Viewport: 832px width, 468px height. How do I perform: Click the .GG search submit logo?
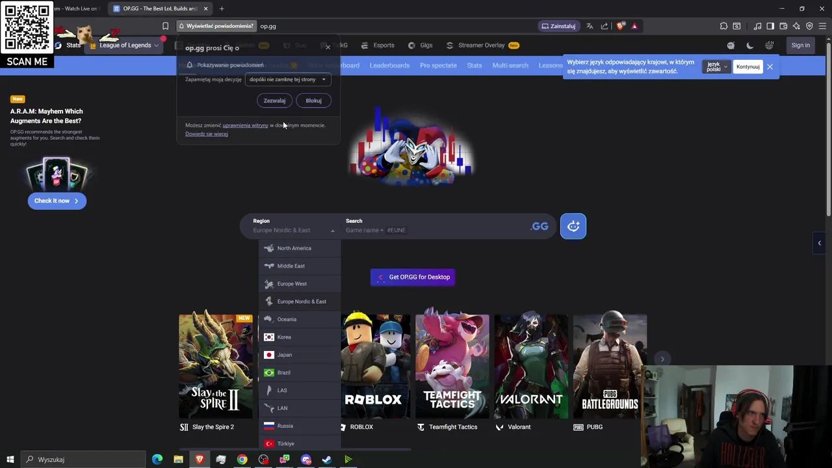[x=539, y=226]
